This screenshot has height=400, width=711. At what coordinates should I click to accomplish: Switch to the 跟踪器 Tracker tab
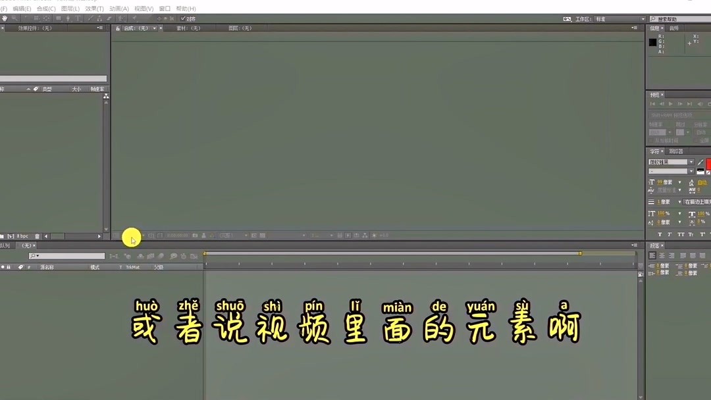(675, 151)
